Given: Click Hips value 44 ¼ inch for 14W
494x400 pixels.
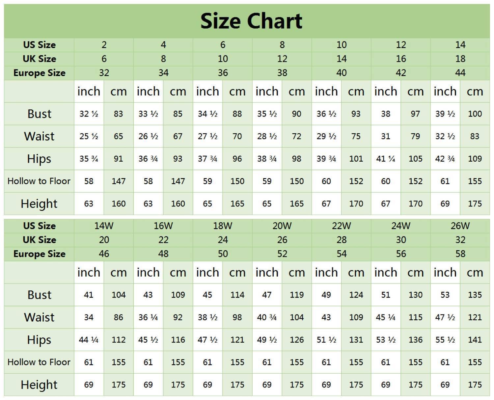Looking at the screenshot, I should click(x=89, y=340).
